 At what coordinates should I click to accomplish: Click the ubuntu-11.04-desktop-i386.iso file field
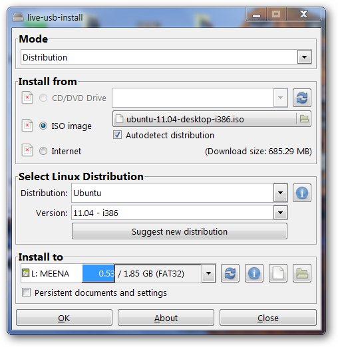204,119
